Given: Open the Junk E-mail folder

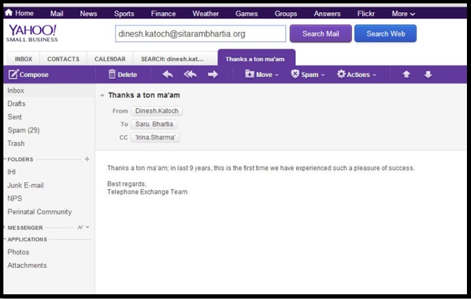Looking at the screenshot, I should click(26, 186).
